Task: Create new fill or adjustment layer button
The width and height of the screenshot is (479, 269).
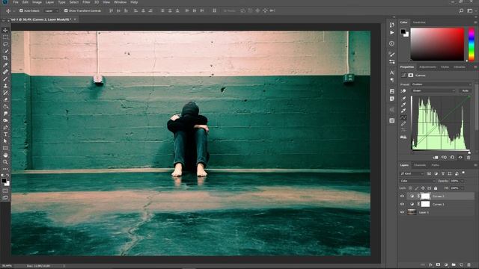Action: pyautogui.click(x=446, y=265)
